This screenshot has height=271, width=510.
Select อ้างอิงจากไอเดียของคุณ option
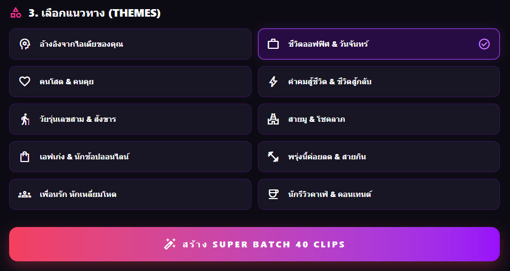tap(130, 44)
